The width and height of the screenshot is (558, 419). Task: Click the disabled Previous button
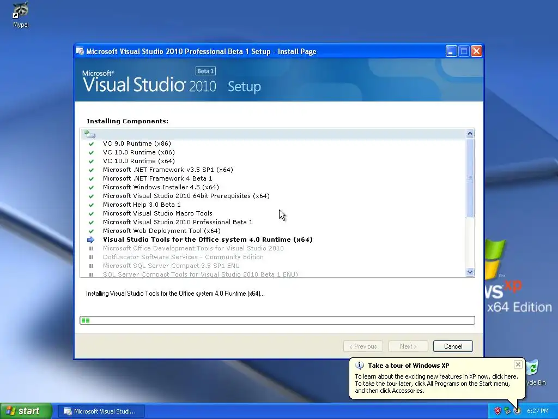(x=363, y=346)
